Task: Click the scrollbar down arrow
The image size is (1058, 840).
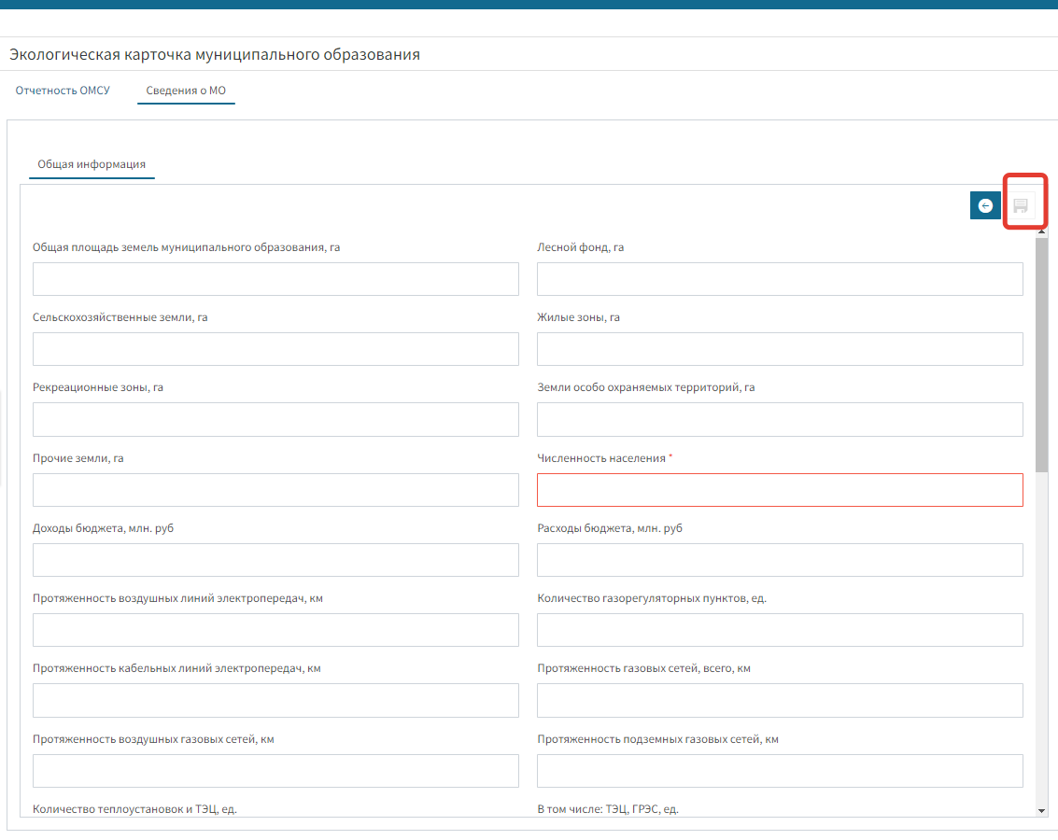Action: pyautogui.click(x=1042, y=811)
